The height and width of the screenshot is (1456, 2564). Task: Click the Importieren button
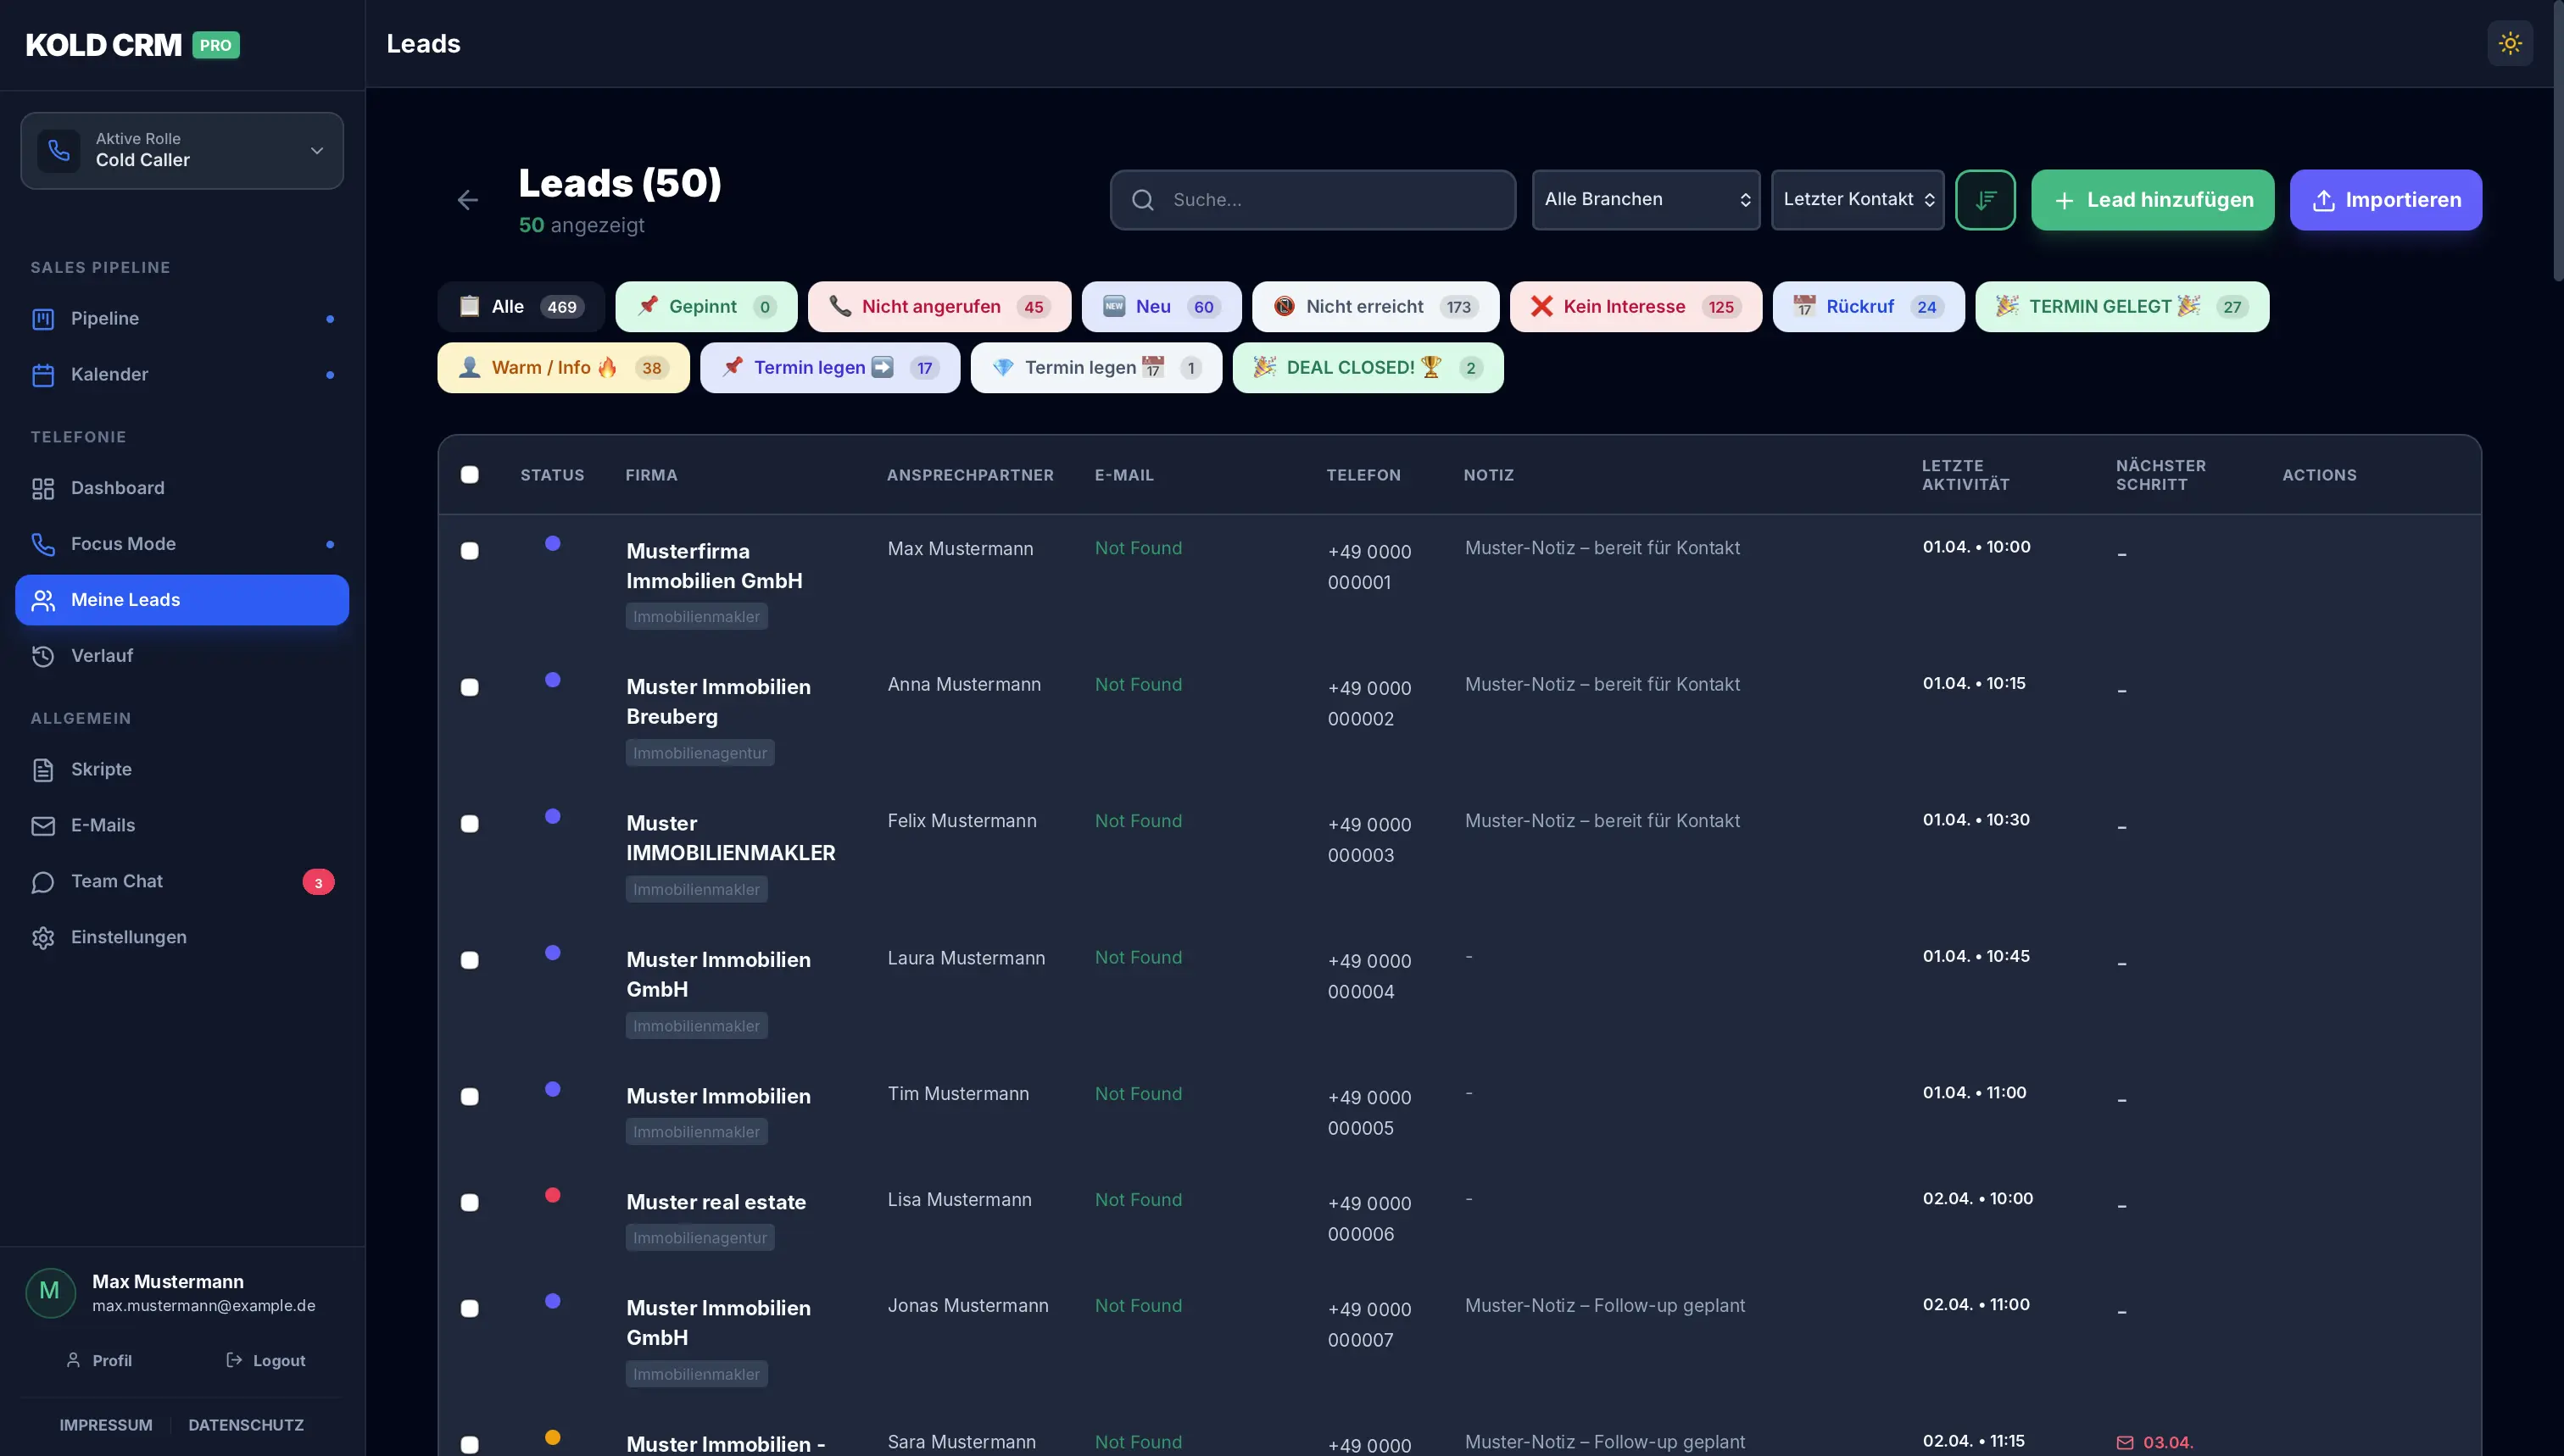tap(2386, 200)
